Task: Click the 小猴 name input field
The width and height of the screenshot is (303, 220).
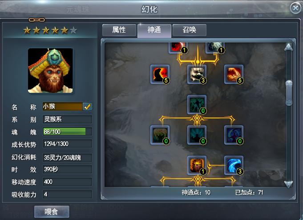Action: pyautogui.click(x=62, y=106)
